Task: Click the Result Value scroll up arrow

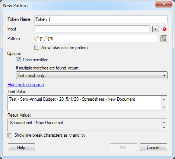Action: (x=164, y=122)
